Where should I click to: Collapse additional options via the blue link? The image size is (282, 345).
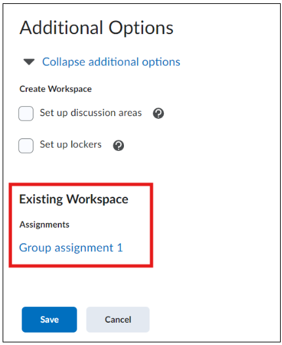(111, 62)
